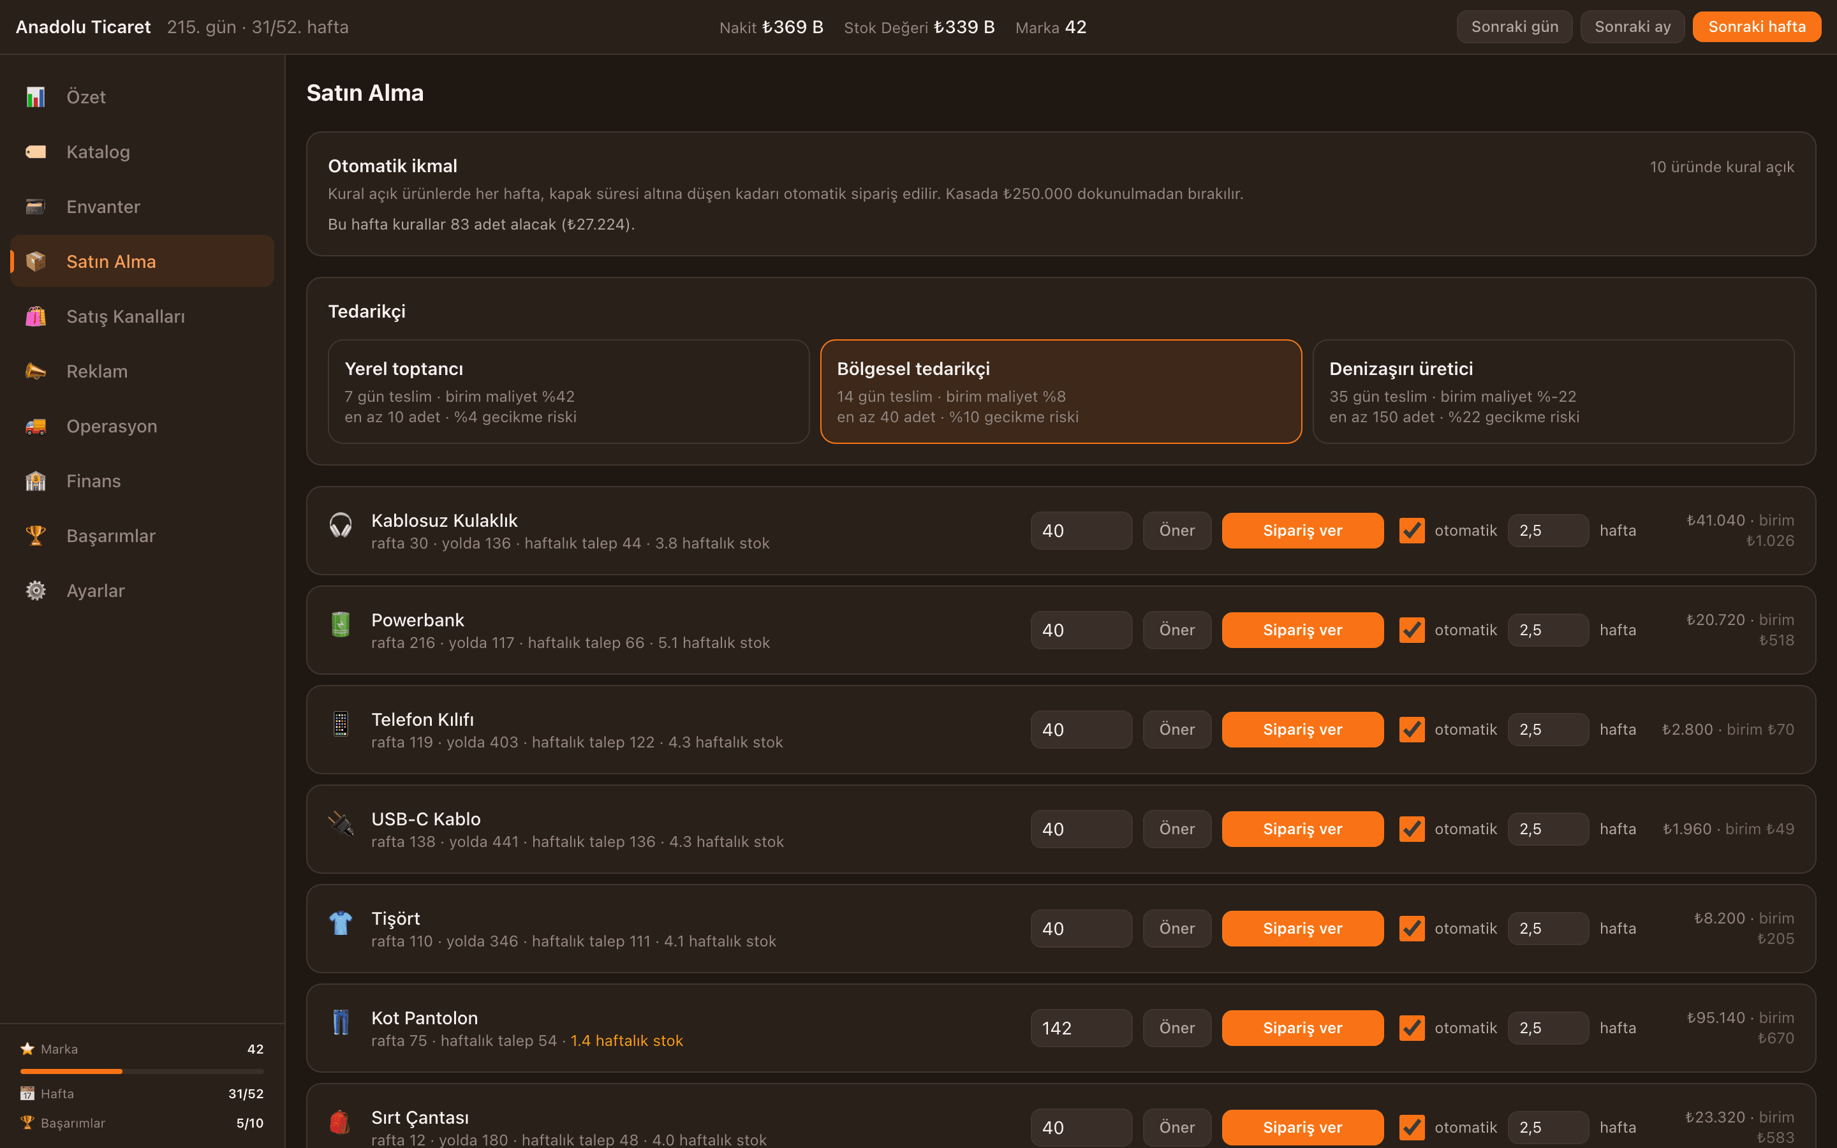This screenshot has width=1837, height=1148.
Task: Click the Reklam megaphone icon
Action: click(36, 371)
